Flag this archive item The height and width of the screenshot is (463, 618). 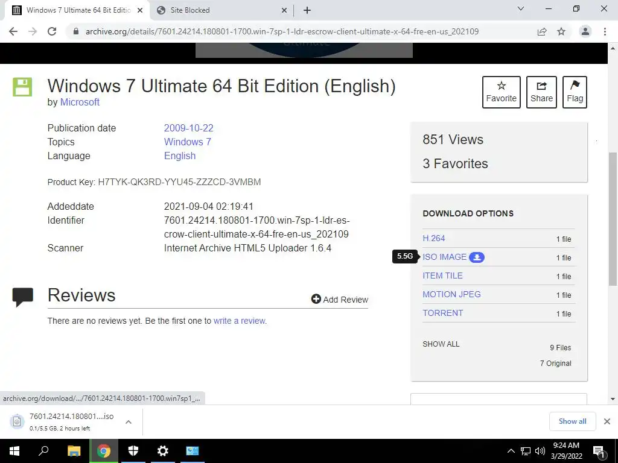(x=575, y=92)
